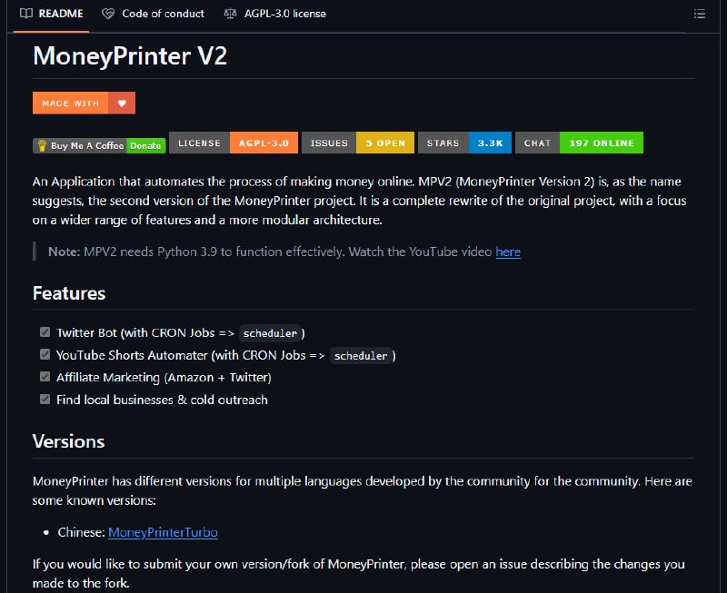Click the Code of conduct heart icon
Image resolution: width=727 pixels, height=593 pixels.
pos(108,14)
